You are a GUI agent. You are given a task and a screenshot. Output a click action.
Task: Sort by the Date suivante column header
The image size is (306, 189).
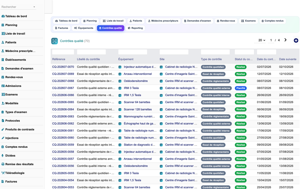pyautogui.click(x=288, y=59)
